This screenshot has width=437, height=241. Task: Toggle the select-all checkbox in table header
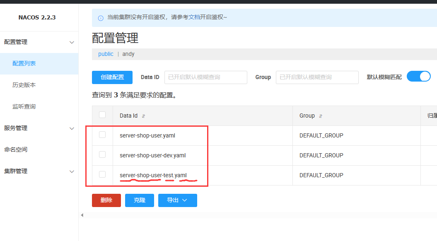(102, 115)
